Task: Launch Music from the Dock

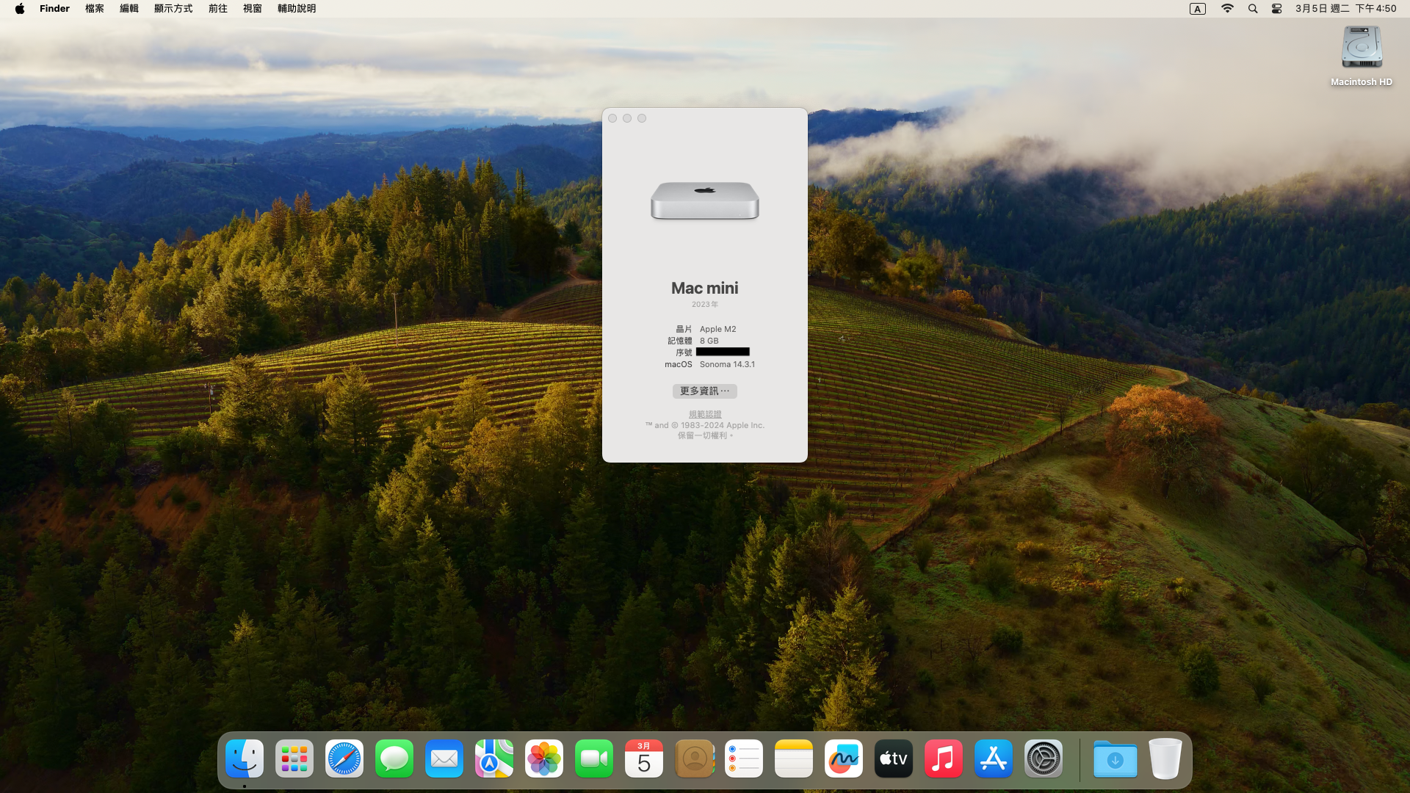Action: [944, 758]
